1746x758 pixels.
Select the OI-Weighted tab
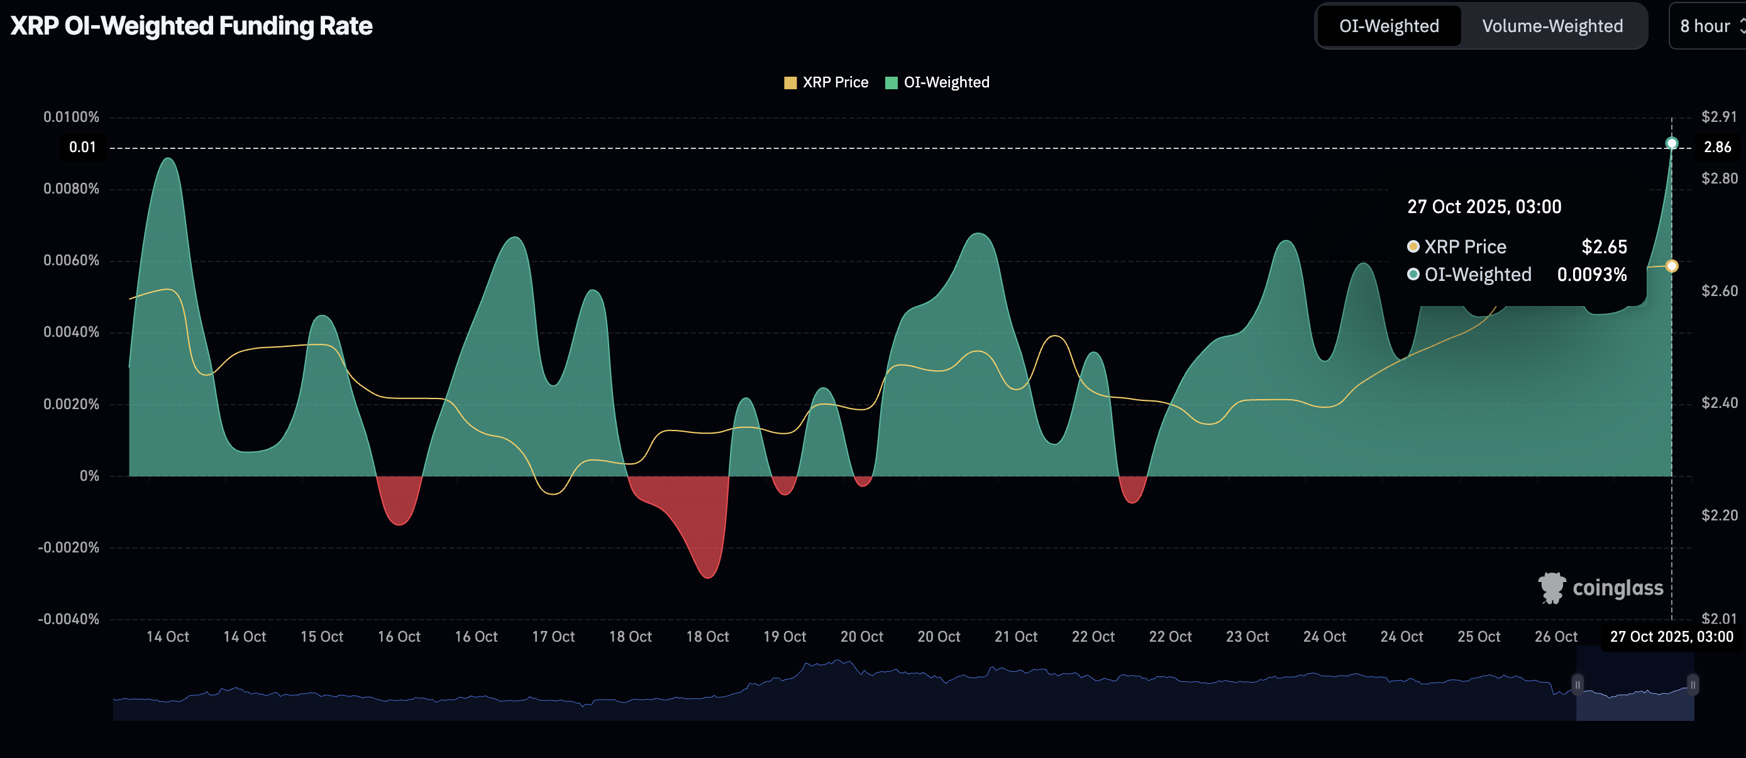click(1388, 26)
